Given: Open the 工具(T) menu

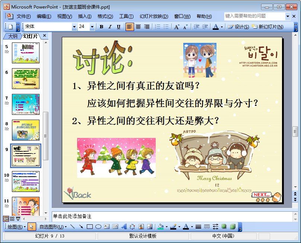Looking at the screenshot, I should [x=126, y=16].
